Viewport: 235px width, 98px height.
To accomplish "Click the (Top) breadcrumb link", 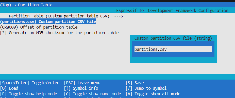I will (x=6, y=5).
